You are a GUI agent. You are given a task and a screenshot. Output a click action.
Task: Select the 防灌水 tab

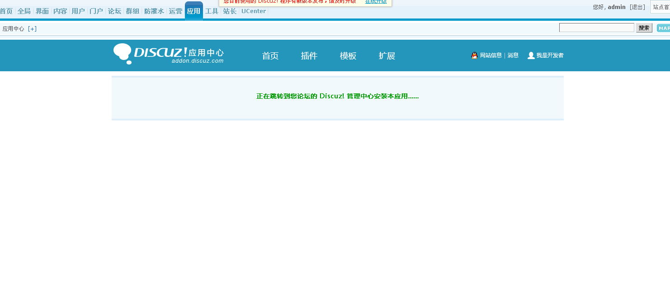(154, 11)
